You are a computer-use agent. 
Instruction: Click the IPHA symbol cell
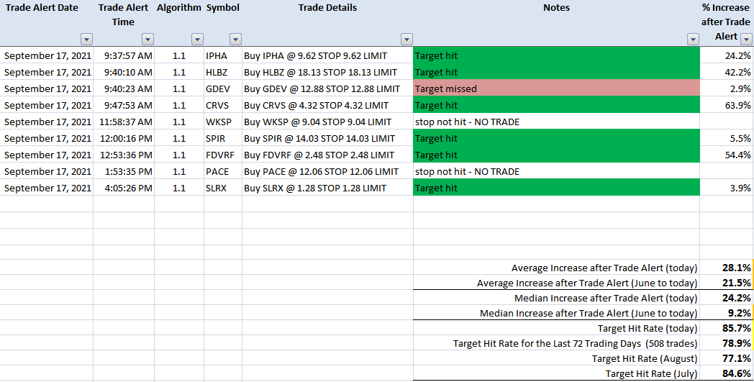223,56
